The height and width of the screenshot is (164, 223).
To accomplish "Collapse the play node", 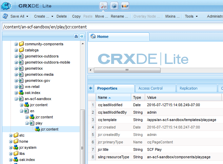I will coord(27,123).
